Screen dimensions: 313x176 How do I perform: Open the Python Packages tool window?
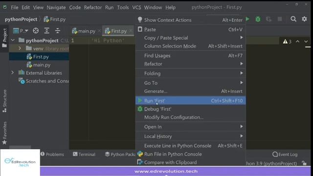click(x=120, y=154)
